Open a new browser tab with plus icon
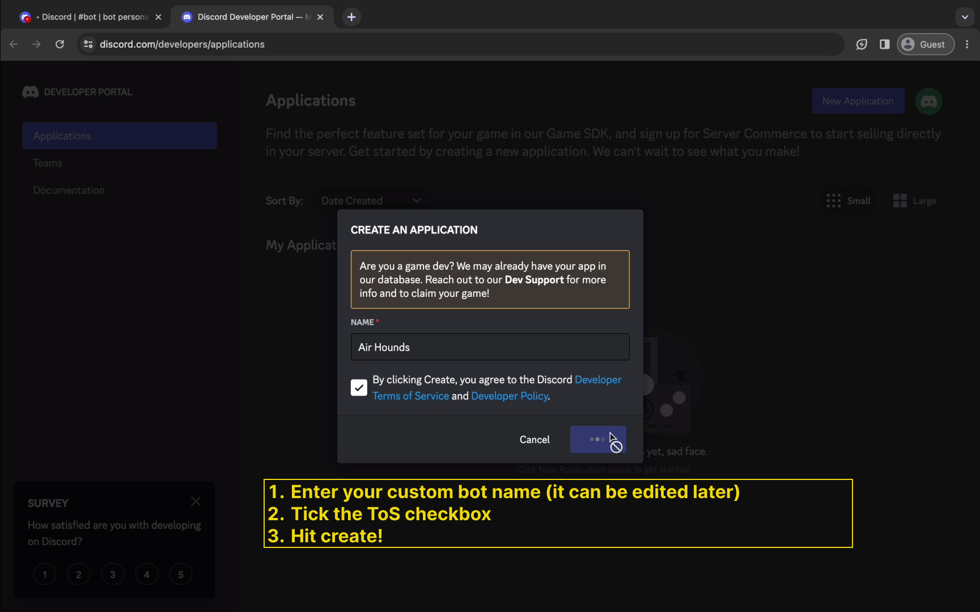 pyautogui.click(x=351, y=17)
